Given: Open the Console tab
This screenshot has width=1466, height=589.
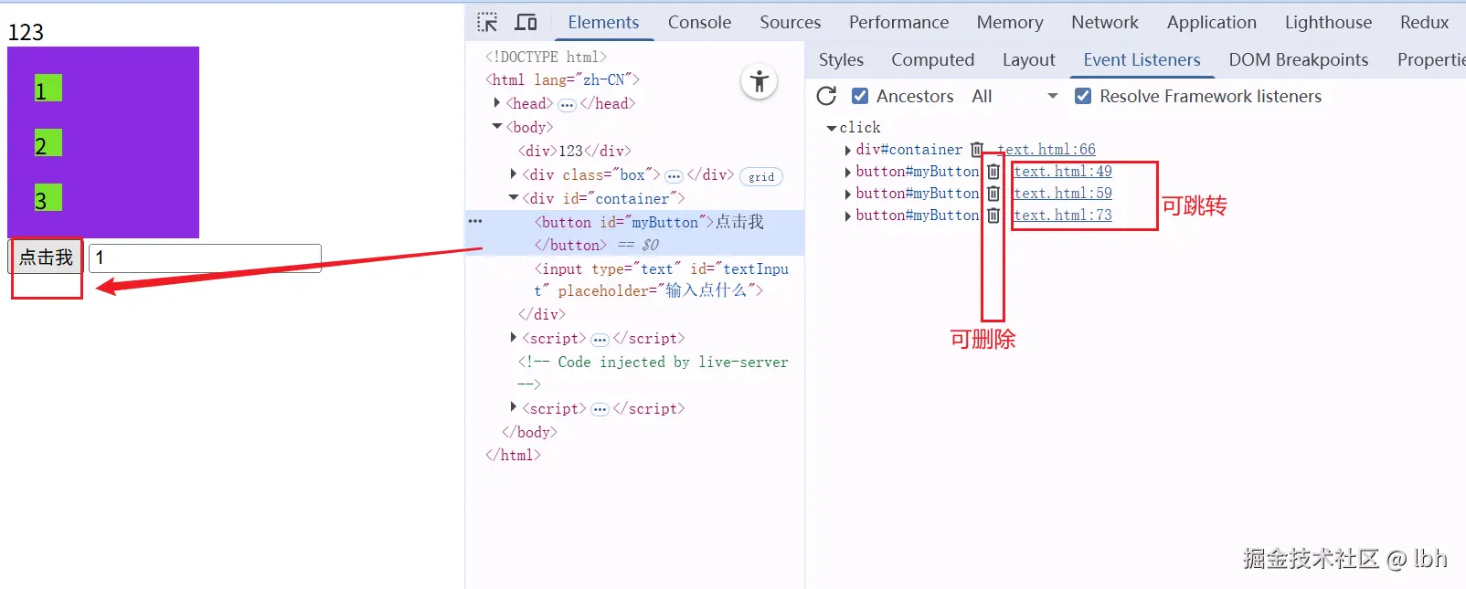Looking at the screenshot, I should coord(699,22).
